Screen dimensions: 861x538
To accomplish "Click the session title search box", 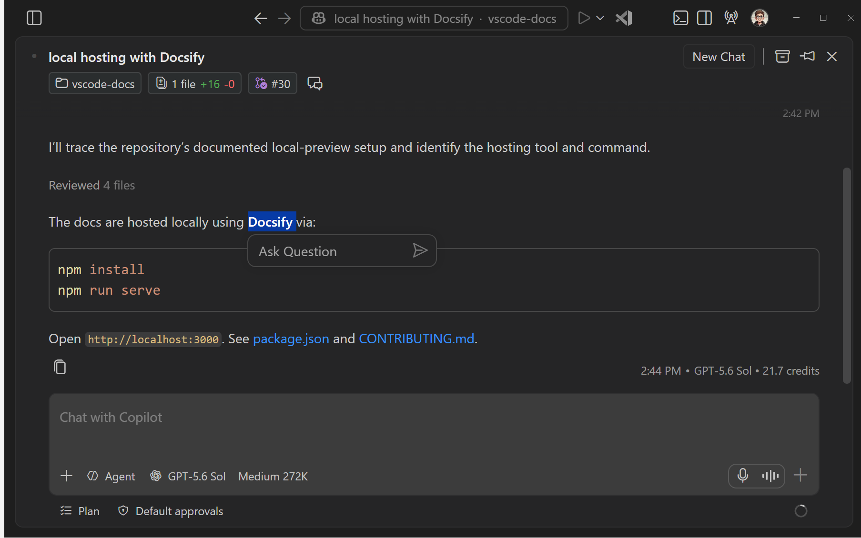I will pyautogui.click(x=434, y=18).
